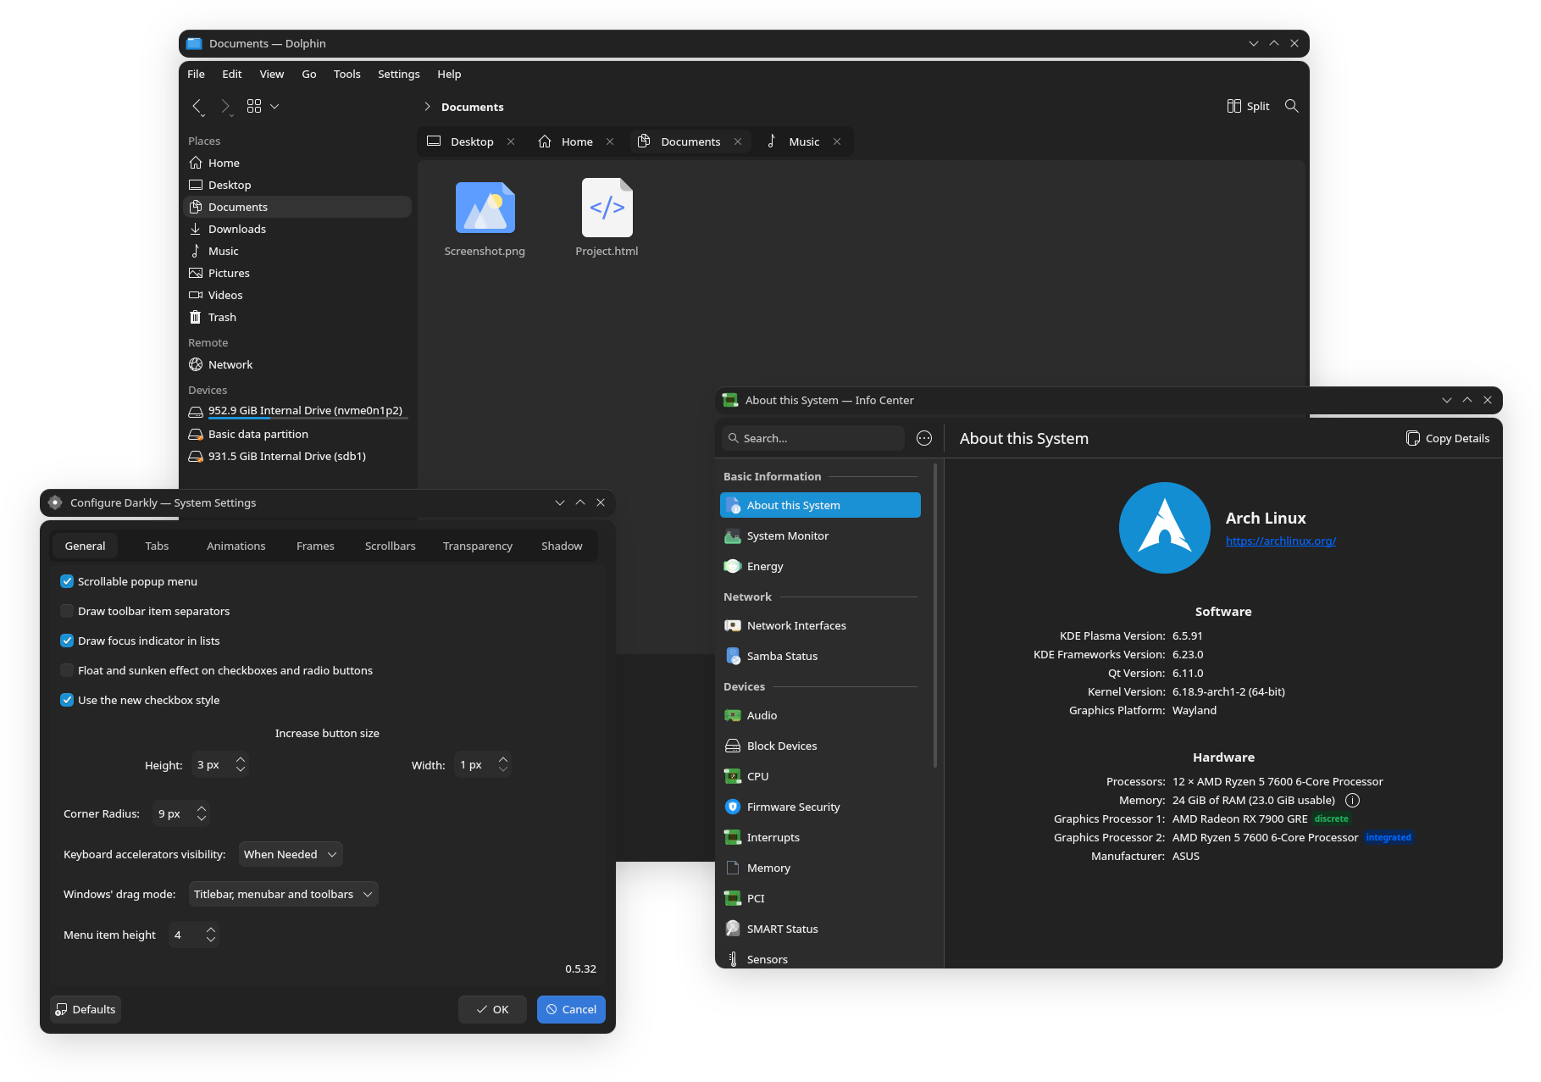The image size is (1541, 1082).
Task: Open Audio devices module
Action: point(820,715)
